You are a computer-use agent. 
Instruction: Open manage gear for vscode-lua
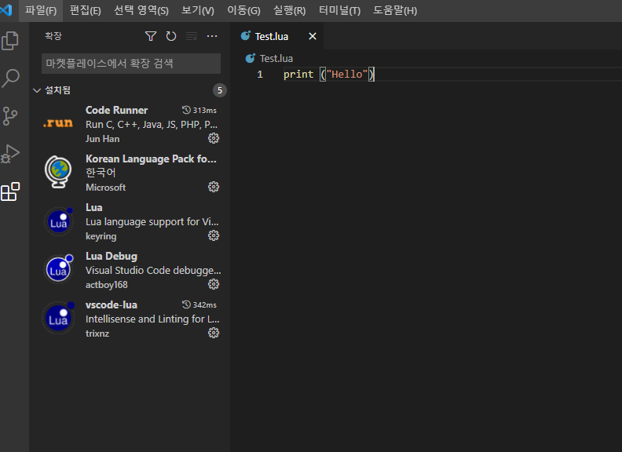point(214,333)
